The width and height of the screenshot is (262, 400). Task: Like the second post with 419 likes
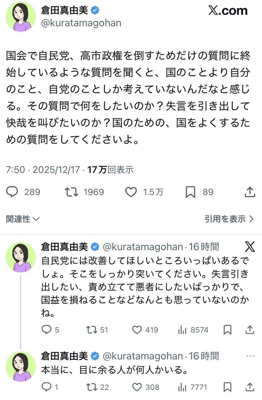point(137,330)
